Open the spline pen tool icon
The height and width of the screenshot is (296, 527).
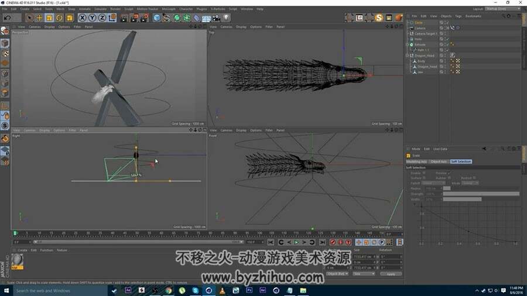167,18
